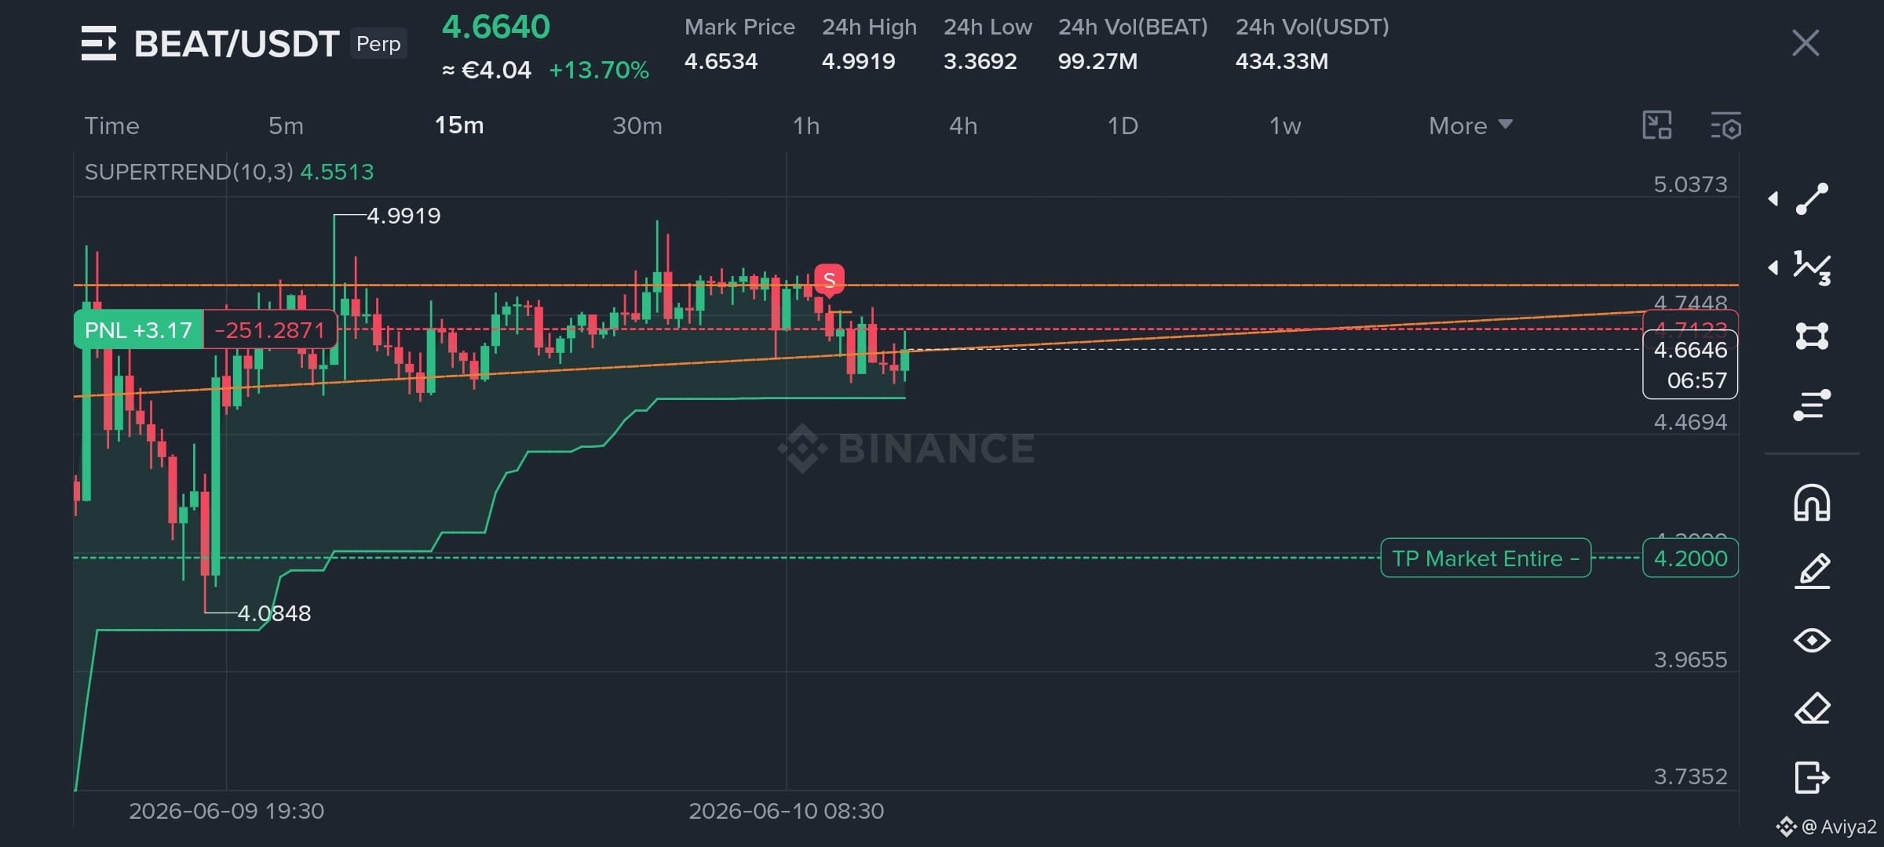Image resolution: width=1884 pixels, height=847 pixels.
Task: Open chart indicator settings icon
Action: pos(1725,126)
